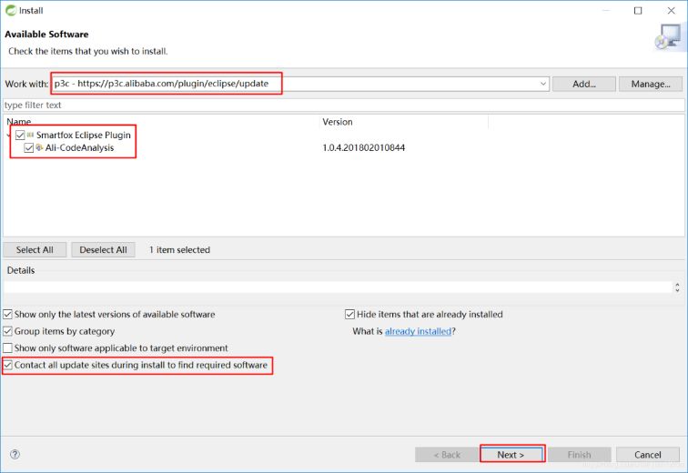
Task: Select the Smartfox Eclipse Plugin row label
Action: (x=84, y=135)
